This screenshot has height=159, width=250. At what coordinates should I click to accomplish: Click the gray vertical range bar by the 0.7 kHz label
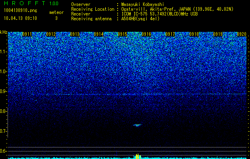point(8,122)
